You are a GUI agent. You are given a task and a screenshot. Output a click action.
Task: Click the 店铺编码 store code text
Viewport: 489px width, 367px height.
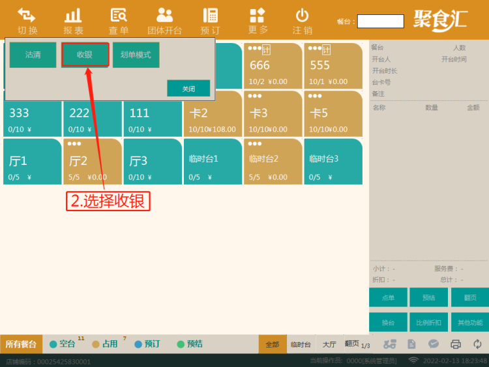tap(48, 362)
